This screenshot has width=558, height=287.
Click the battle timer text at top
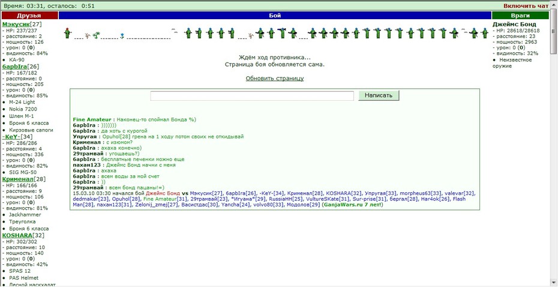click(49, 6)
